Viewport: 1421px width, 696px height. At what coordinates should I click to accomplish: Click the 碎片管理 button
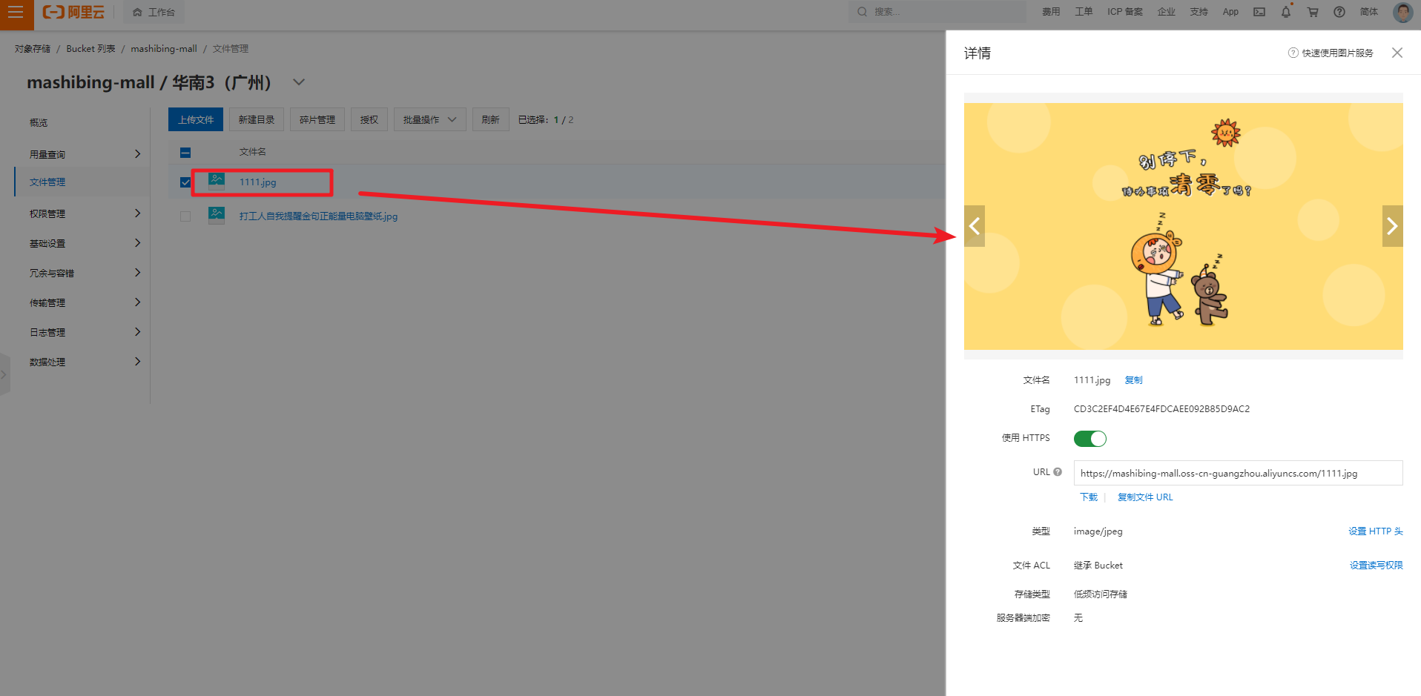click(x=317, y=119)
